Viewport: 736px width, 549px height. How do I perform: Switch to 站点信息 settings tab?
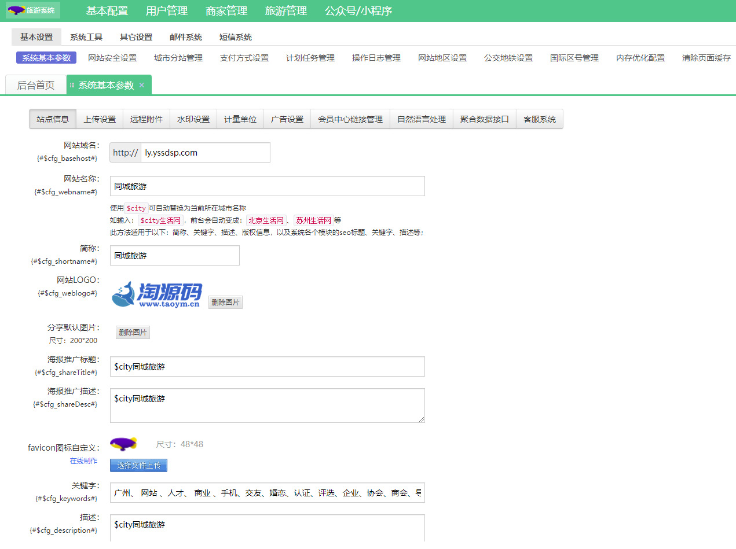[x=53, y=119]
